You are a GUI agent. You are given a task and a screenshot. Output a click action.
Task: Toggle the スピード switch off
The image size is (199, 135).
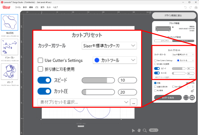pos(157,69)
